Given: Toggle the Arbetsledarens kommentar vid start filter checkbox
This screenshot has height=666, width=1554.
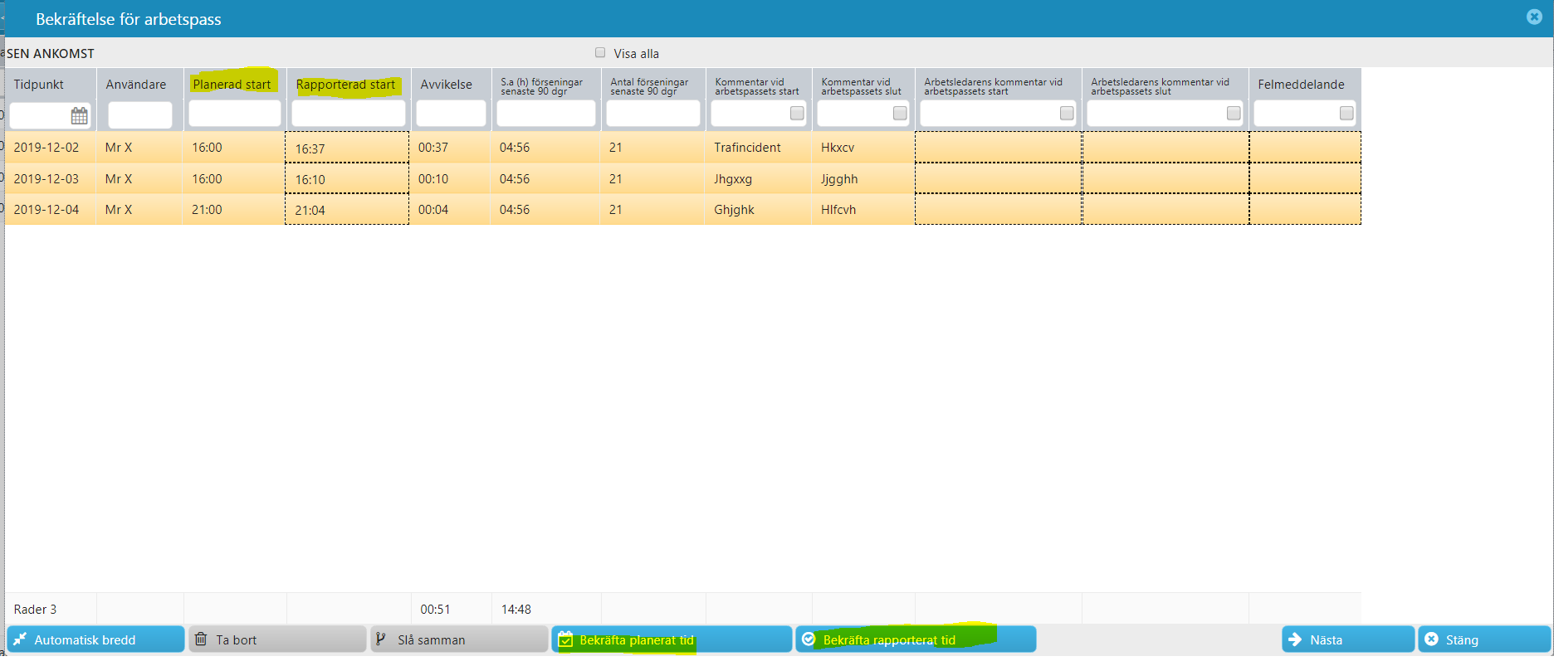Looking at the screenshot, I should coord(1067,113).
